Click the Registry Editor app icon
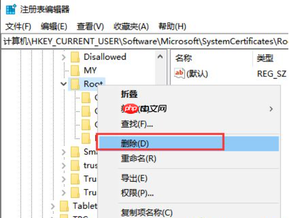 pyautogui.click(x=11, y=9)
